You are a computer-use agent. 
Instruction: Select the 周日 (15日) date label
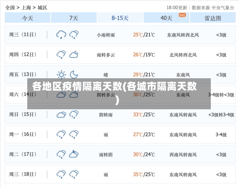tap(22, 115)
